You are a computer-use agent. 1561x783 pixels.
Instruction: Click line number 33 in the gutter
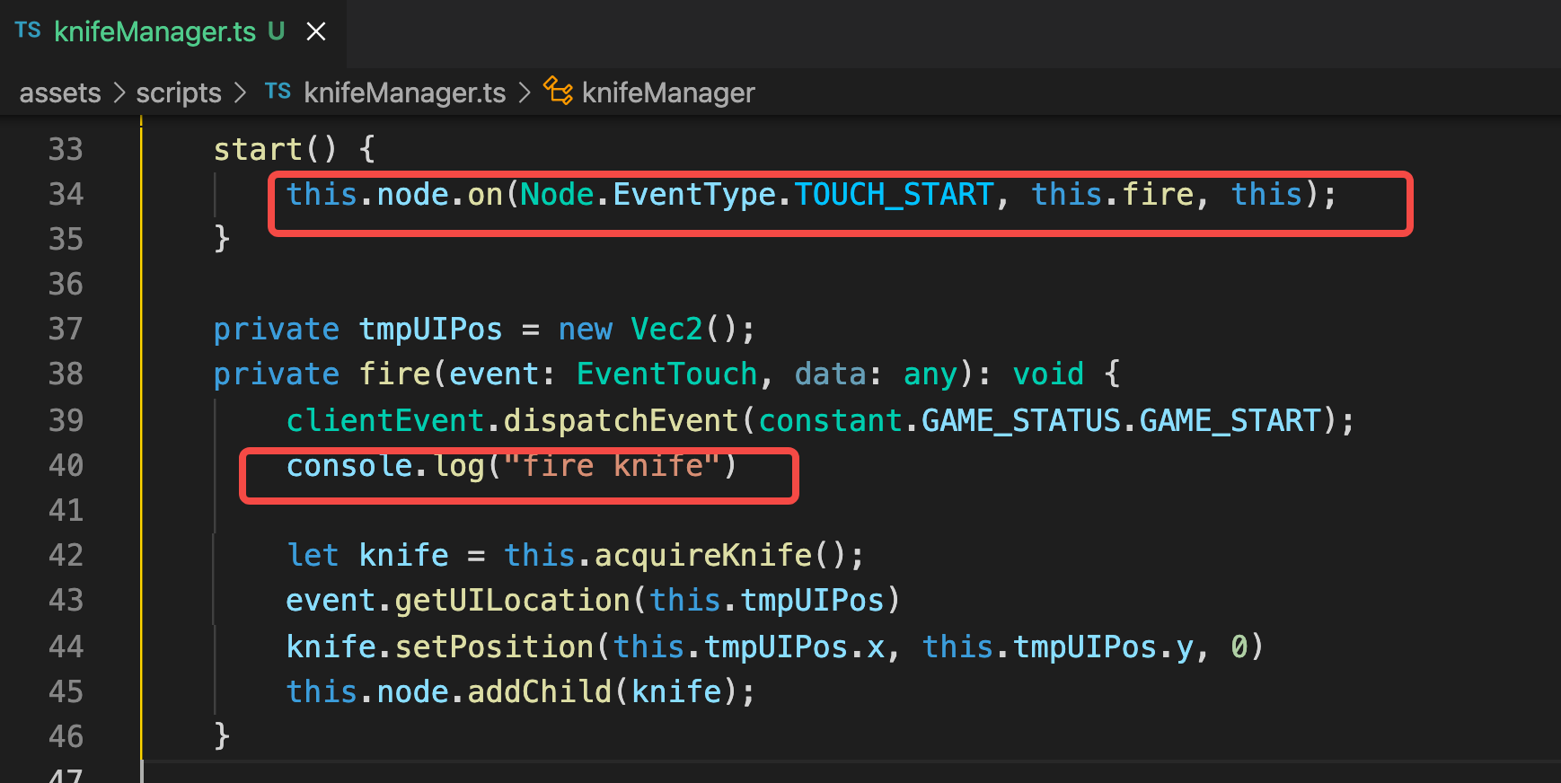point(66,149)
